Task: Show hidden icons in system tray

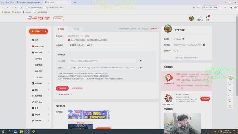Action: (x=215, y=131)
